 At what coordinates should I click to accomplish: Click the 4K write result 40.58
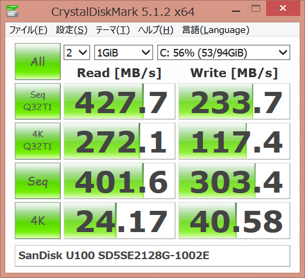pos(234,220)
